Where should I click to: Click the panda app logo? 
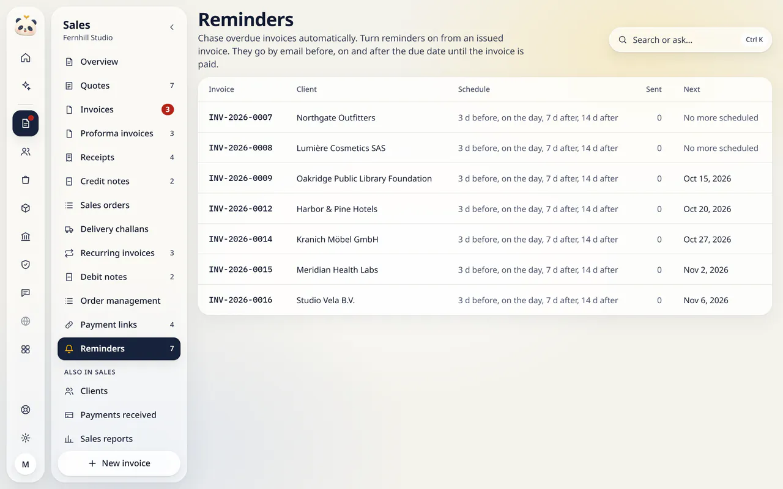[26, 26]
